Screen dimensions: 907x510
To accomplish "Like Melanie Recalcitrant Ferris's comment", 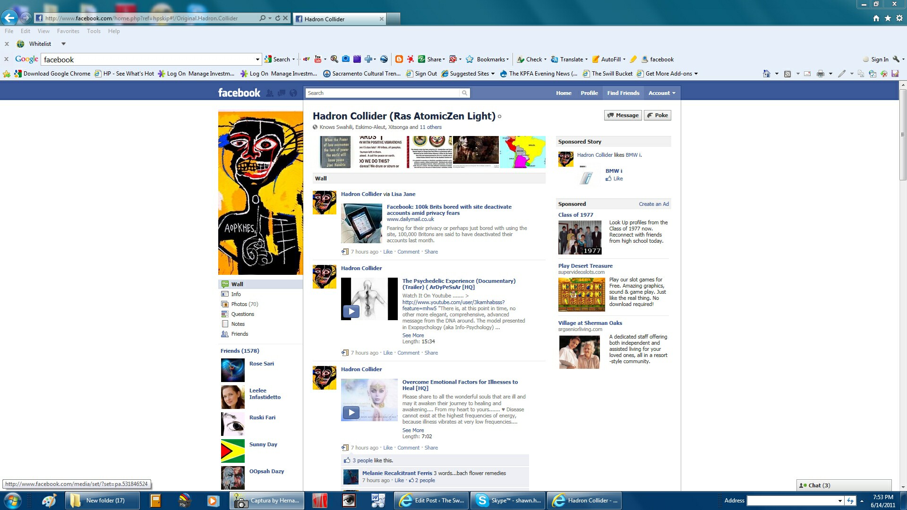I will [x=399, y=480].
